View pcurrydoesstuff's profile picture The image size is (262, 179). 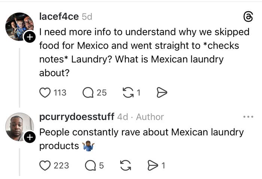coord(19,126)
